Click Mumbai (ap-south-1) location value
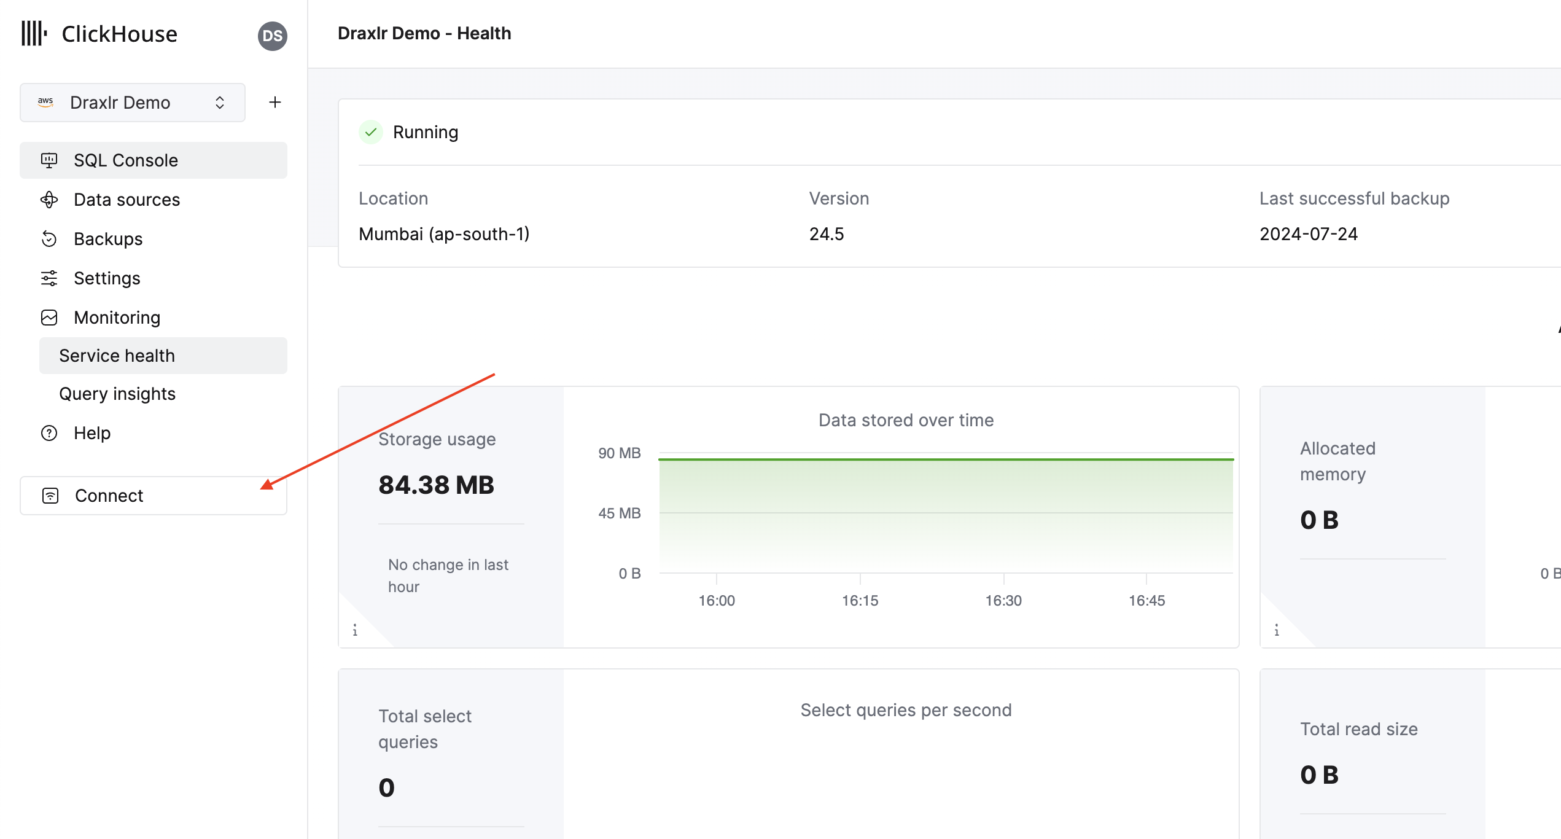Screen dimensions: 1561x839 coord(444,234)
